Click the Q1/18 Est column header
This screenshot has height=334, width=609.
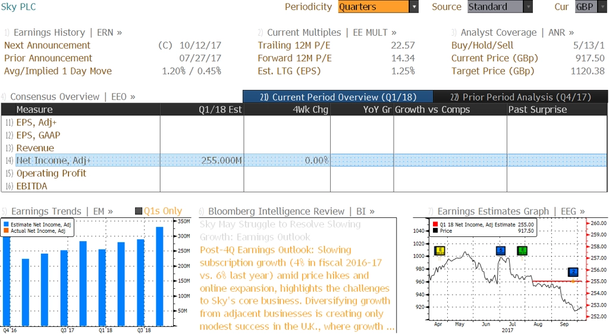tap(202, 110)
